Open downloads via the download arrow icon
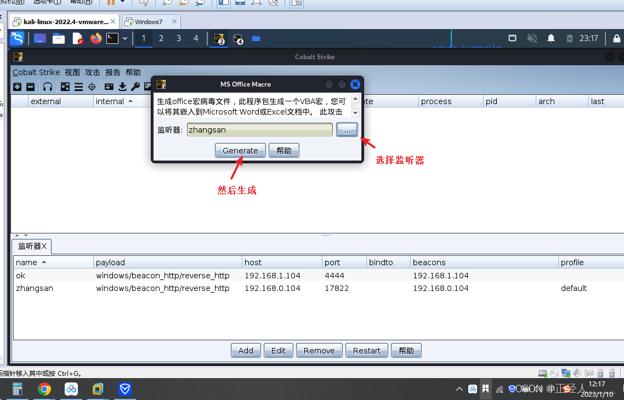Image resolution: width=624 pixels, height=400 pixels. 122,87
